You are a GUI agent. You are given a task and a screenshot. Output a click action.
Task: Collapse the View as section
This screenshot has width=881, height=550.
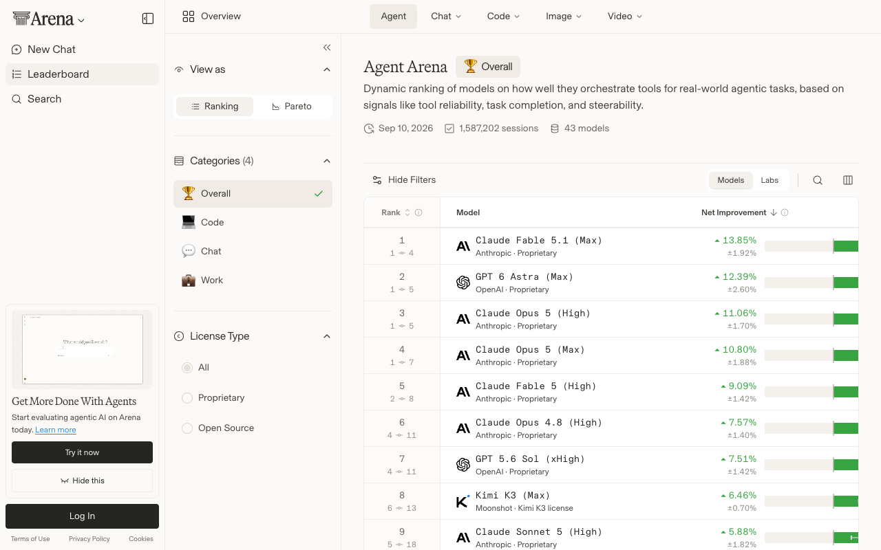click(x=327, y=69)
